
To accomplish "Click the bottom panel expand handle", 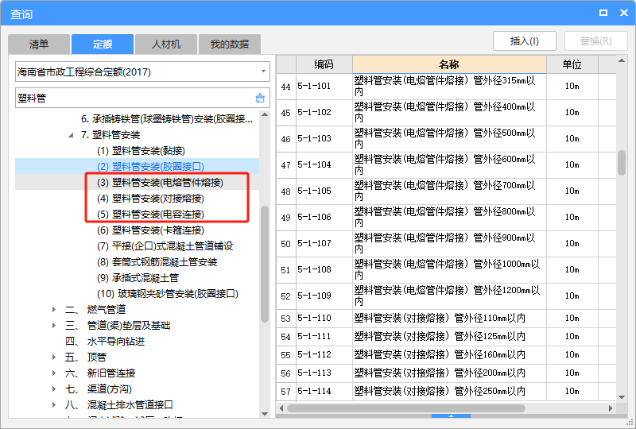I will pos(451,416).
